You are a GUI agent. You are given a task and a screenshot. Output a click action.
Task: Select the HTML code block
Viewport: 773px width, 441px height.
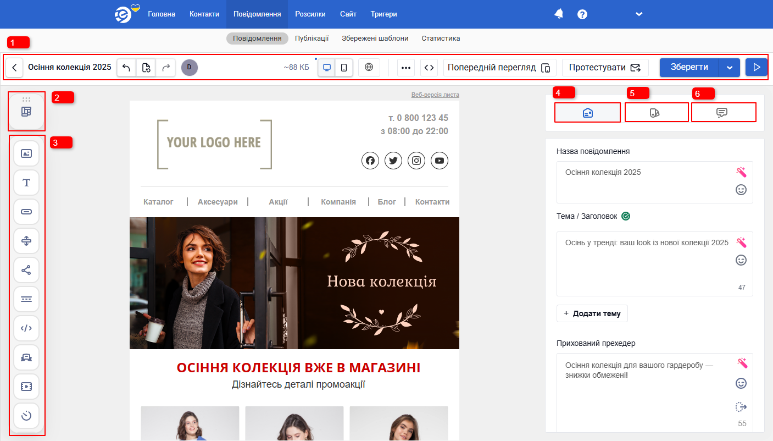(26, 328)
